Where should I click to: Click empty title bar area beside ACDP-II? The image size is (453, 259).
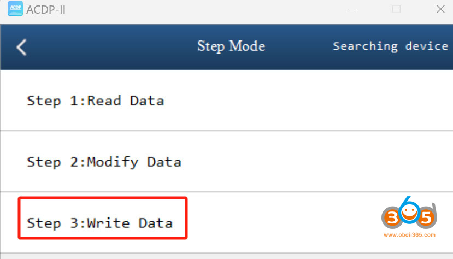(x=191, y=9)
